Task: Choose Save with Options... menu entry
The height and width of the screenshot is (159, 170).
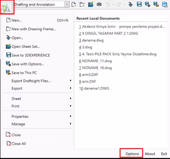Action: (38, 64)
